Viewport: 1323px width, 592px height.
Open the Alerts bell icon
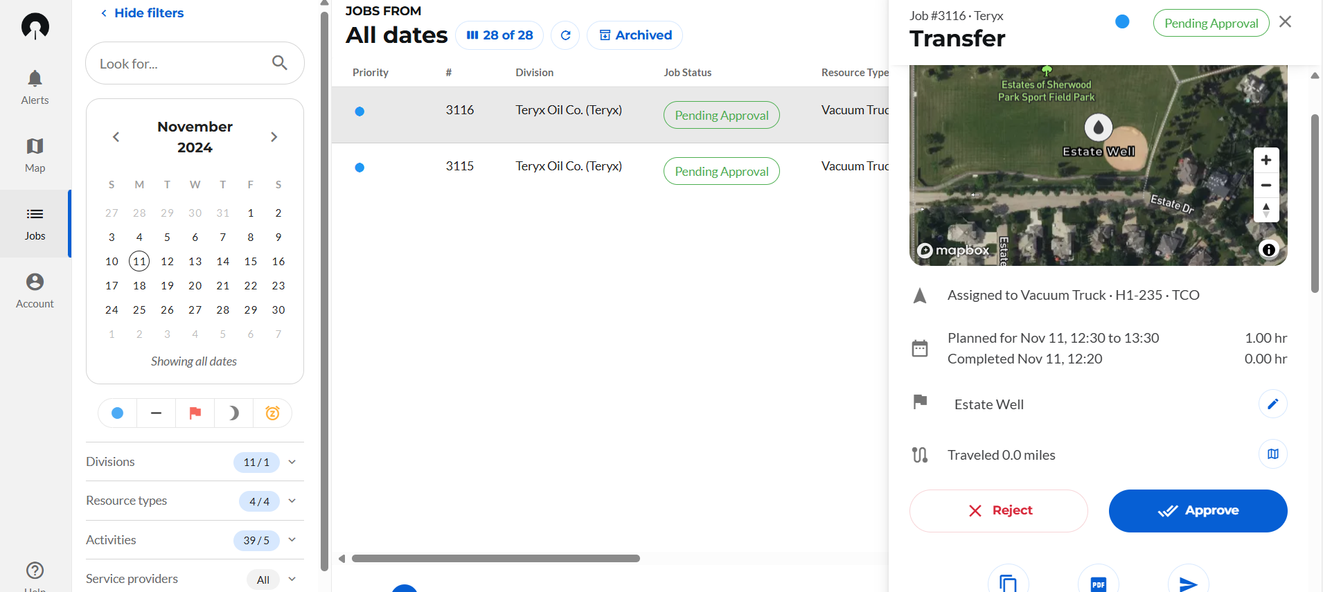point(35,79)
